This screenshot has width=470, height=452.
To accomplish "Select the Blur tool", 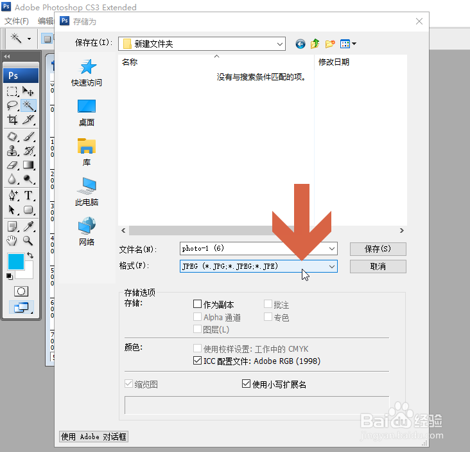I will pyautogui.click(x=12, y=179).
